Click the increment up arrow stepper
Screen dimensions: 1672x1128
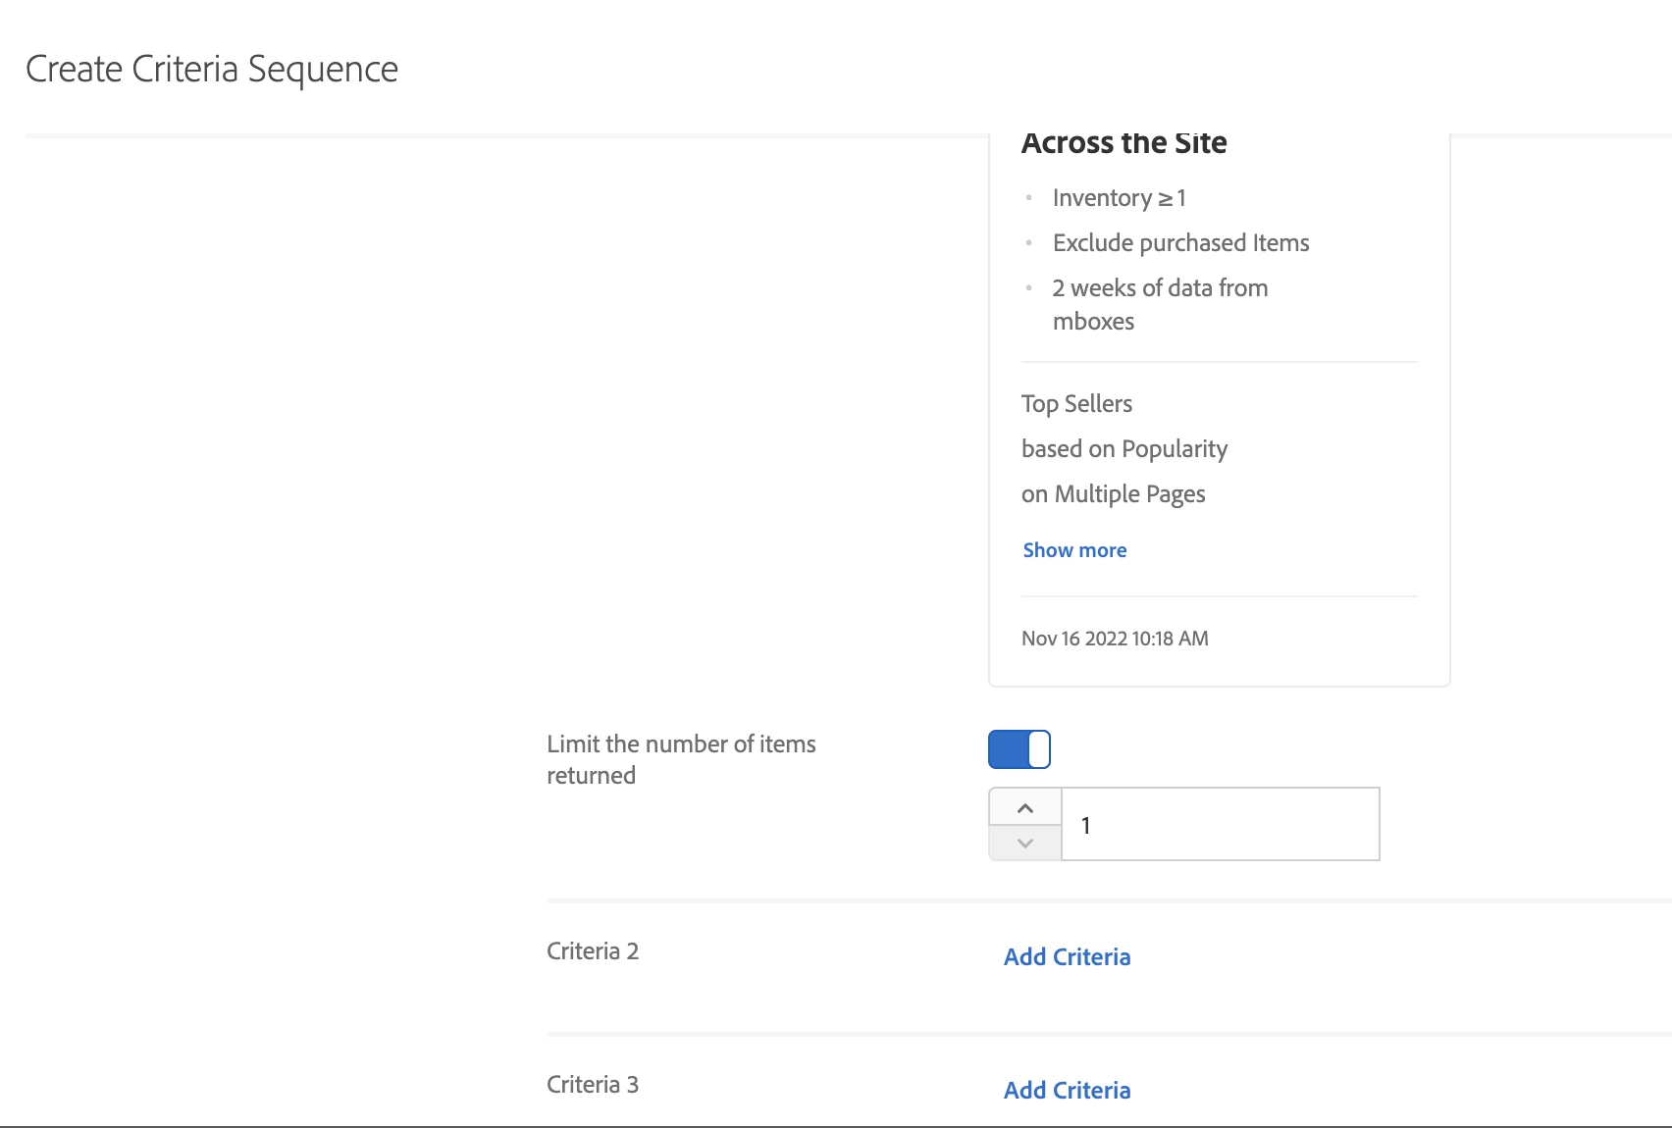[x=1025, y=808]
